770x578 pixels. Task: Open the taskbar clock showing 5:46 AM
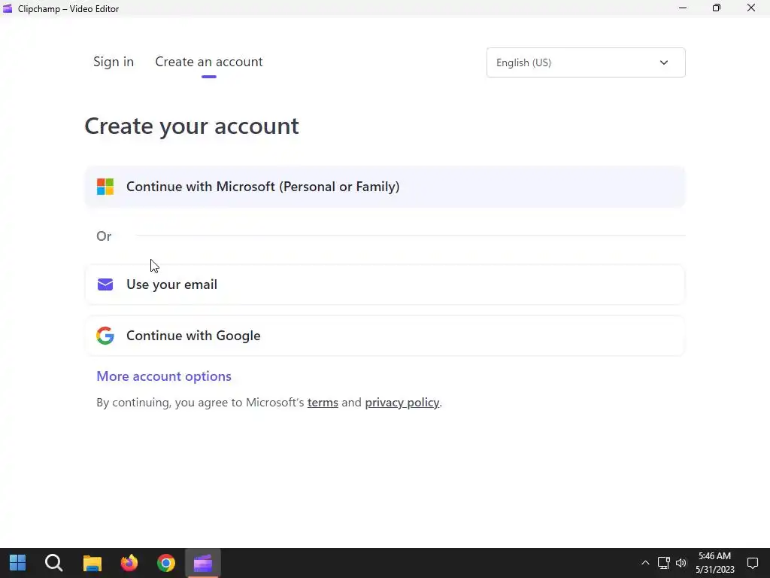[715, 563]
